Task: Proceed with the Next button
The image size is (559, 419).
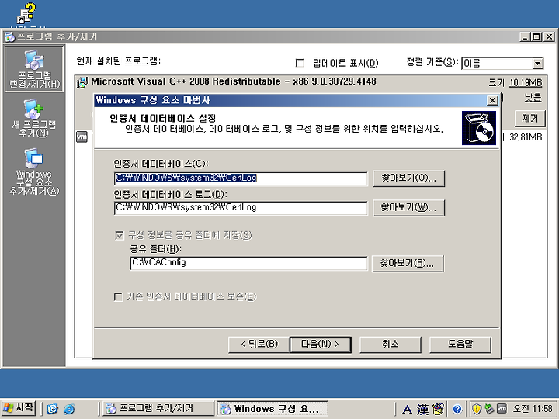Action: click(320, 345)
